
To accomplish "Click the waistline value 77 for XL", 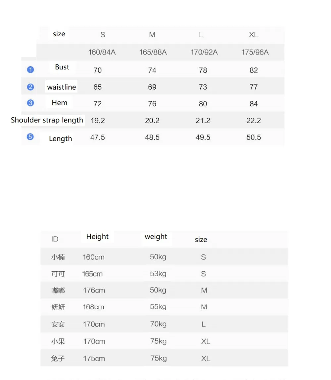I will (254, 87).
